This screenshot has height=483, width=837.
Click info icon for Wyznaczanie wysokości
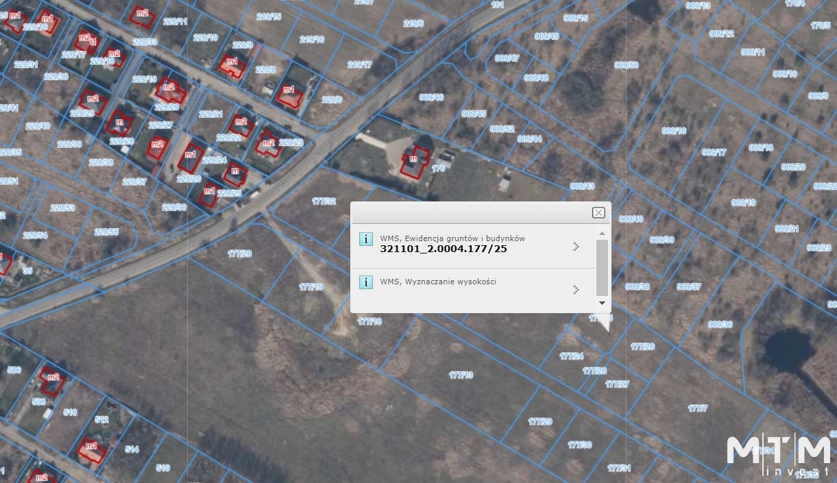[366, 282]
